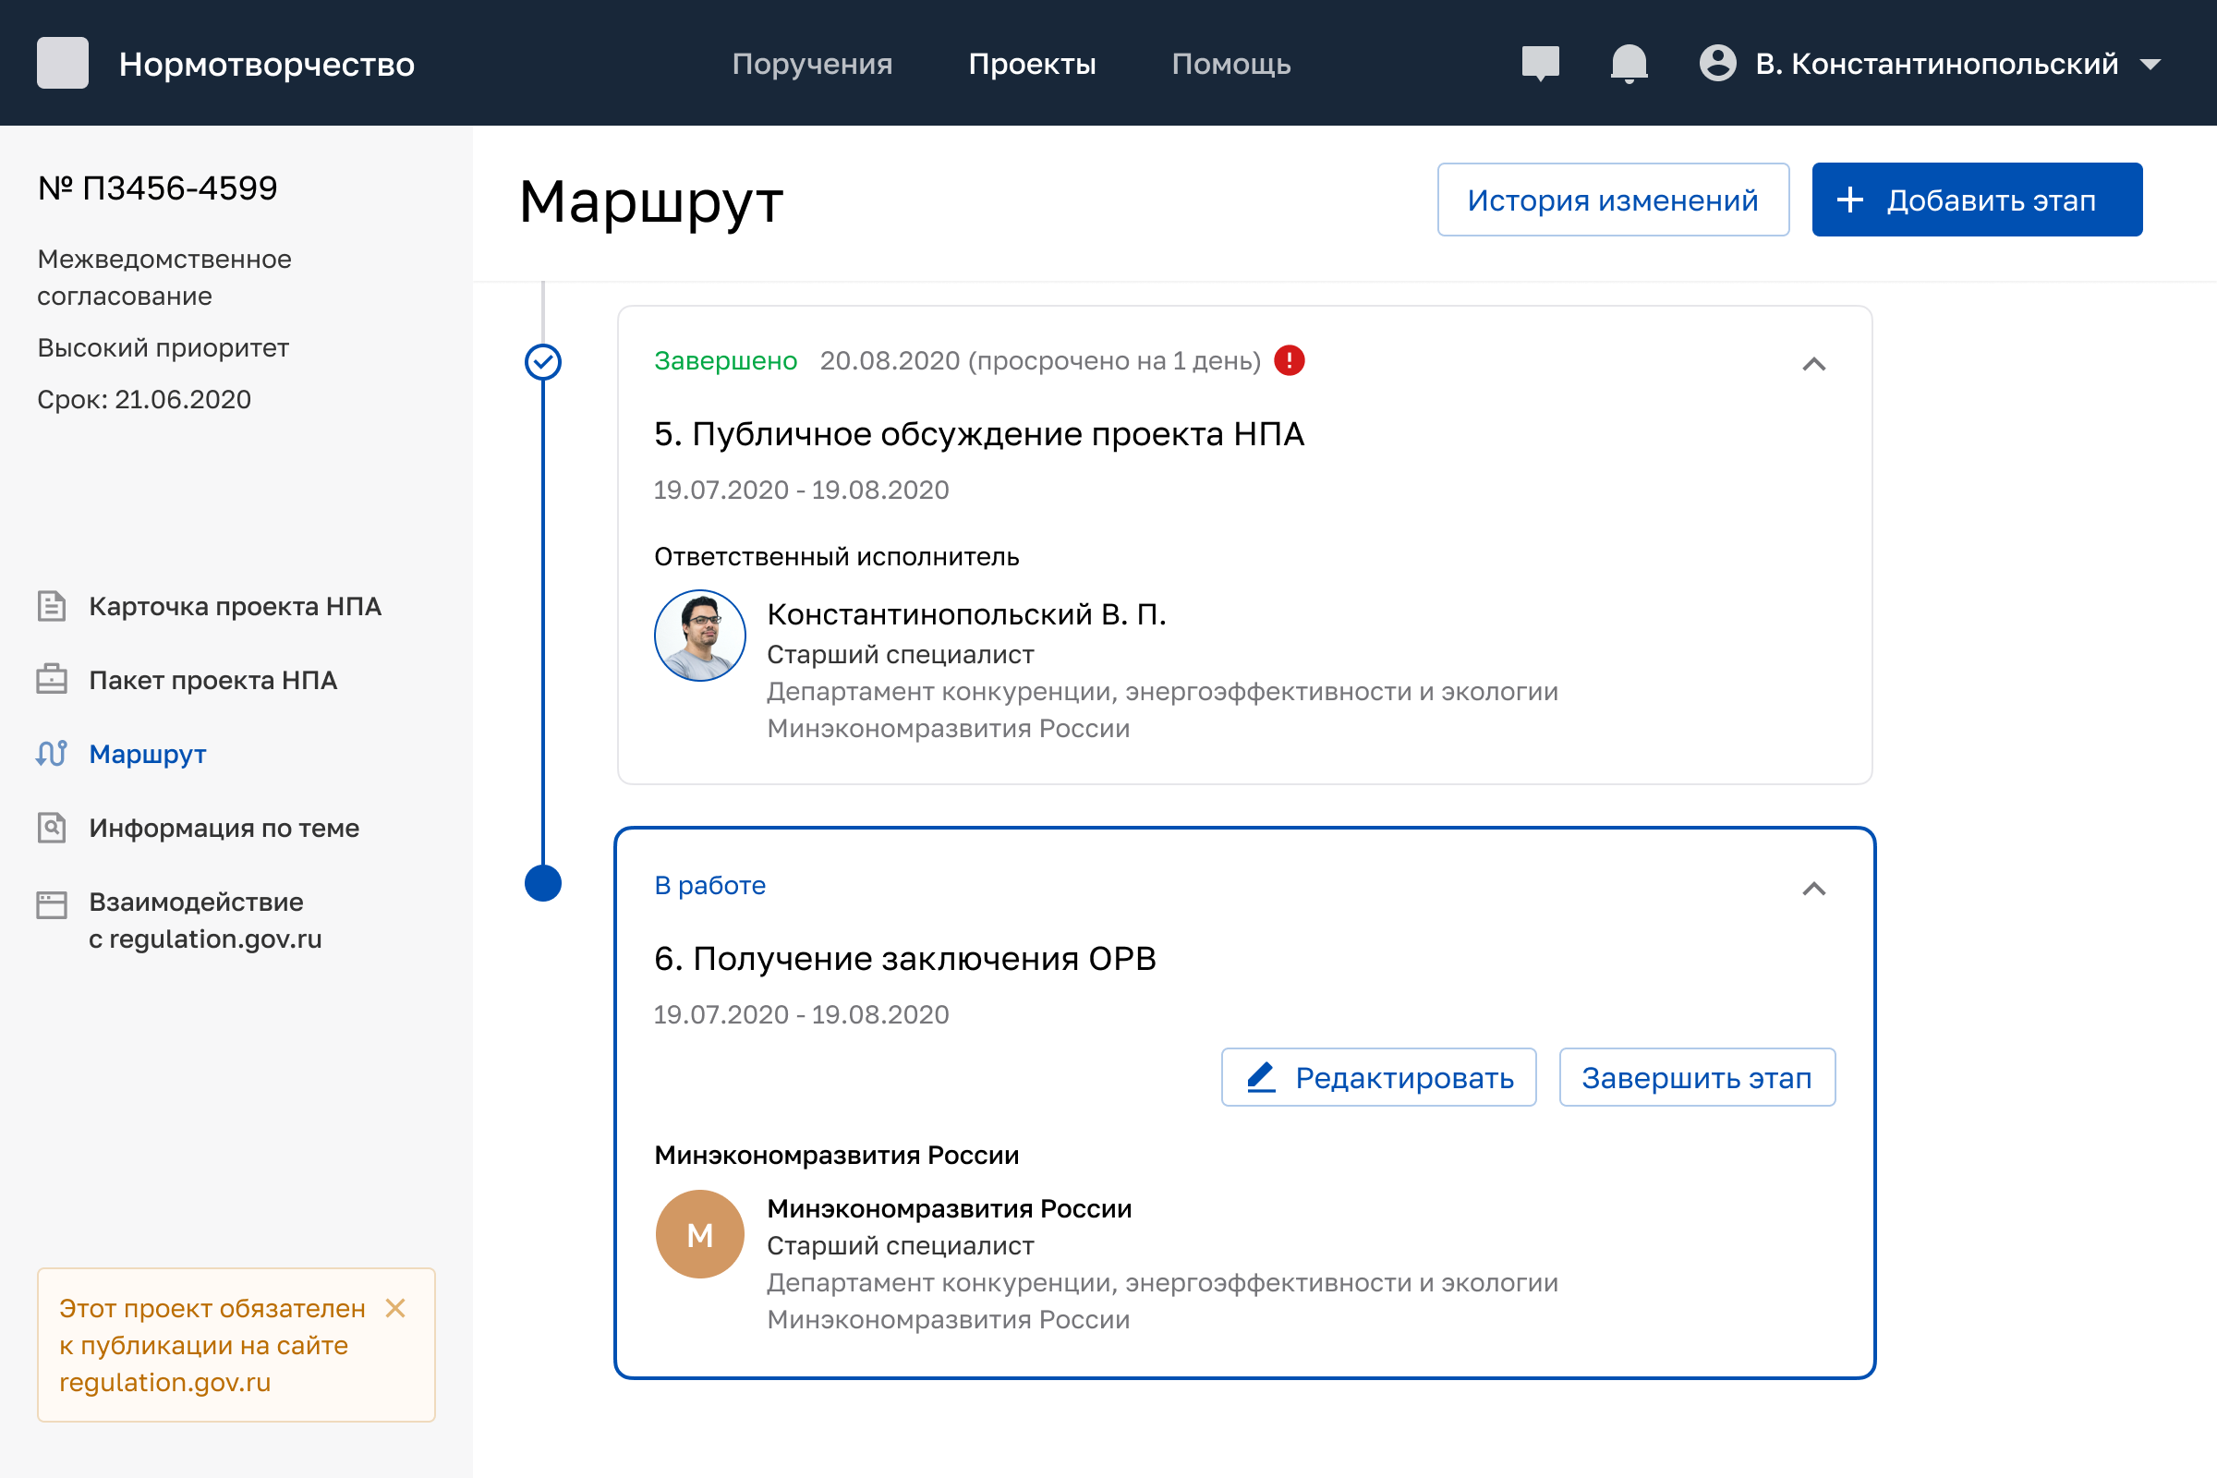The width and height of the screenshot is (2217, 1478).
Task: Click the orange М avatar
Action: [699, 1234]
